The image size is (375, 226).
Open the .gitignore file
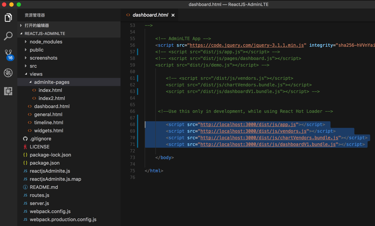40,139
